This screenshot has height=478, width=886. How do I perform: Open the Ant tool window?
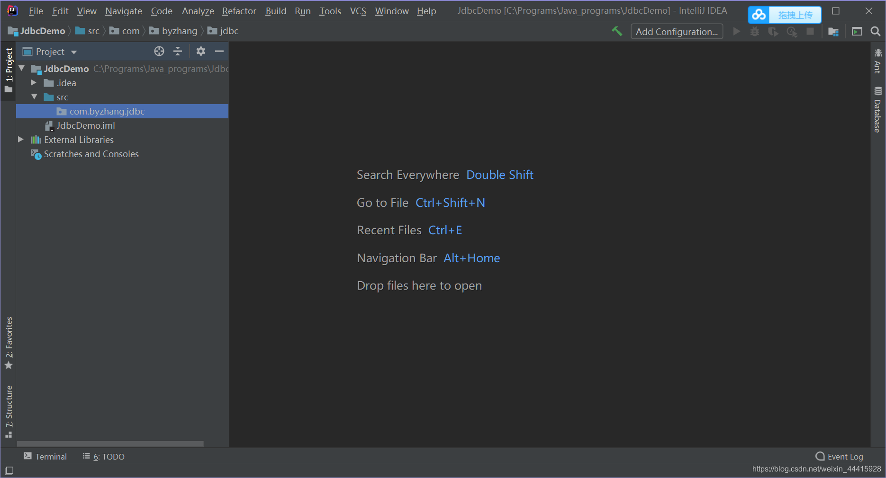878,61
